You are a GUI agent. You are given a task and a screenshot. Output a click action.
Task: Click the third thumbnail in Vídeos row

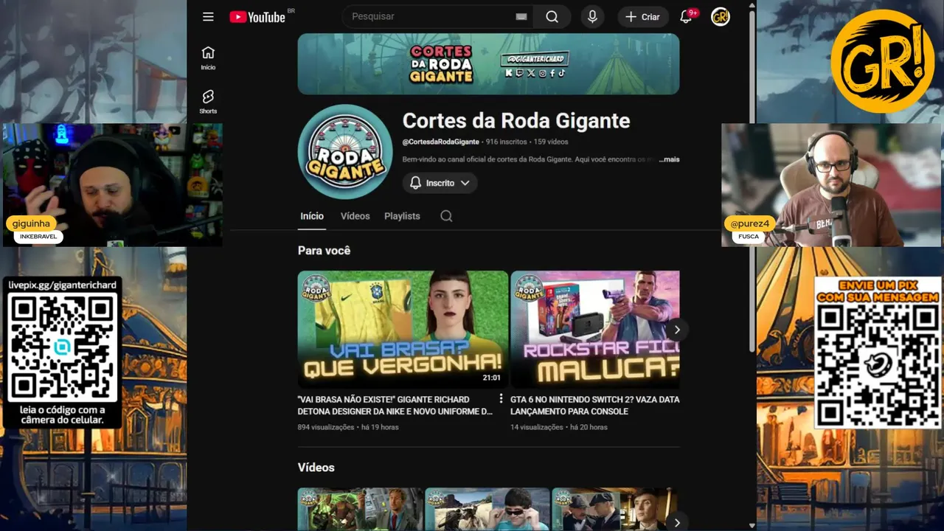click(x=614, y=510)
